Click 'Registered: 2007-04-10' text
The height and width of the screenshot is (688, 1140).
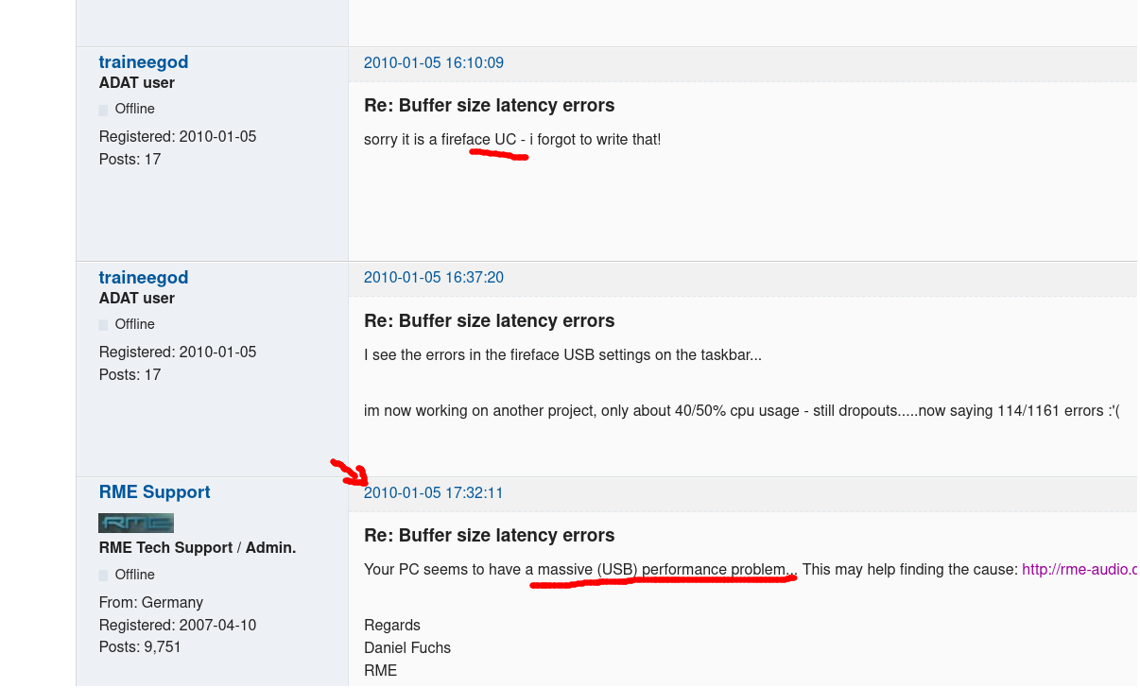tap(178, 626)
